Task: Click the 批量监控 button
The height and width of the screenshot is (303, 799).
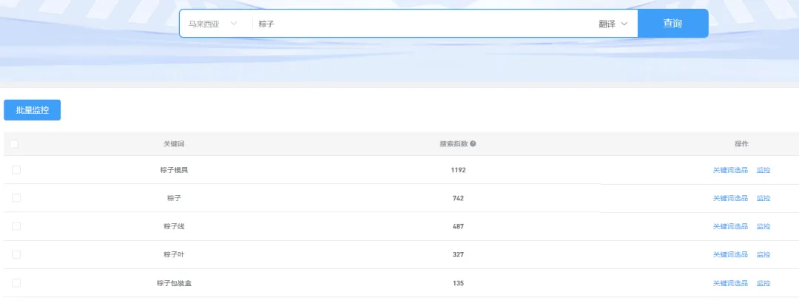Action: [x=32, y=110]
